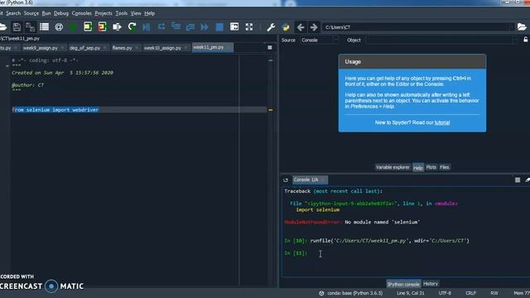
Task: Click the Run selection icon
Action: (117, 26)
